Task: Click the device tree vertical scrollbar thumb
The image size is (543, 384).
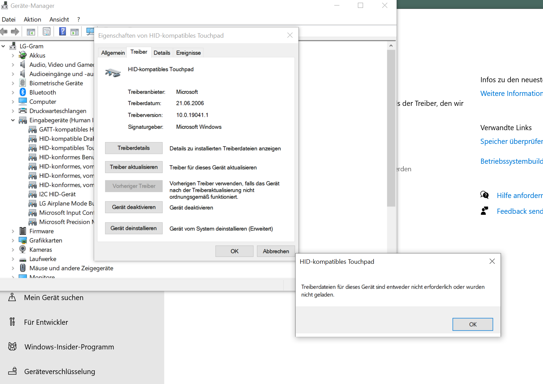Action: (391, 128)
